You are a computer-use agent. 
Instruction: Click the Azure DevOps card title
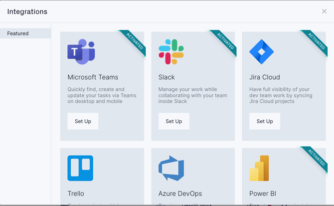click(180, 194)
